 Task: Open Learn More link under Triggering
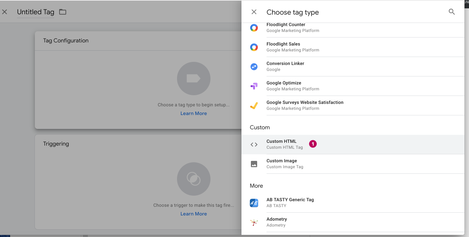coord(194,214)
